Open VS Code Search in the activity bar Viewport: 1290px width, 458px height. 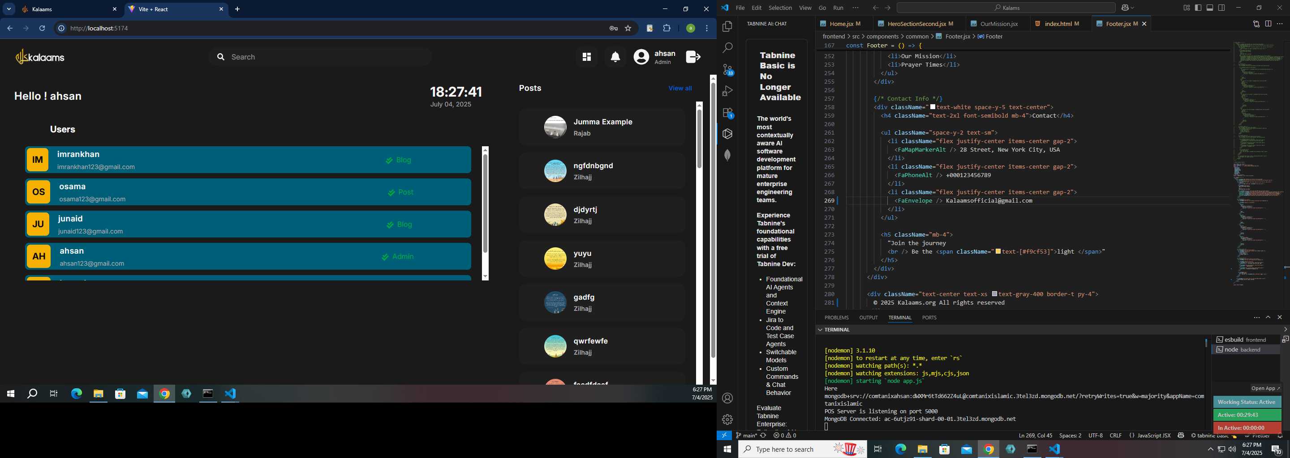point(727,48)
